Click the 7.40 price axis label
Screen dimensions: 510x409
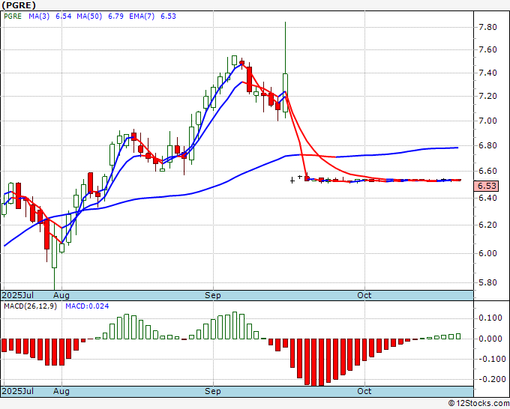488,73
